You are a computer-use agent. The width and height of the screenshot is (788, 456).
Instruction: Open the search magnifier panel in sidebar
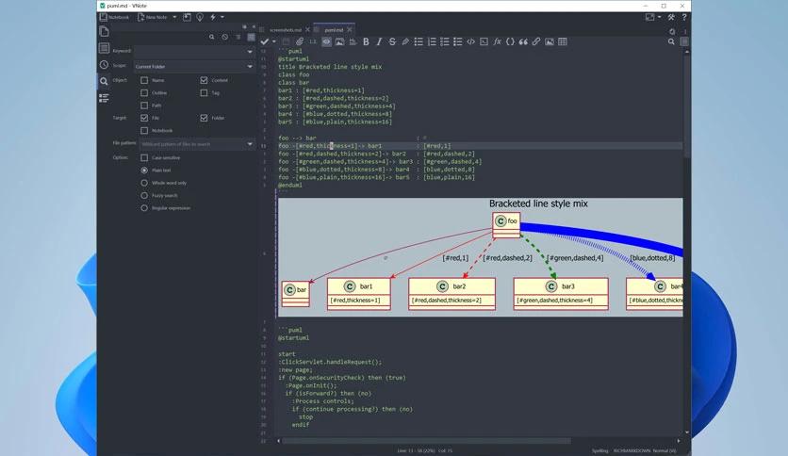[104, 81]
